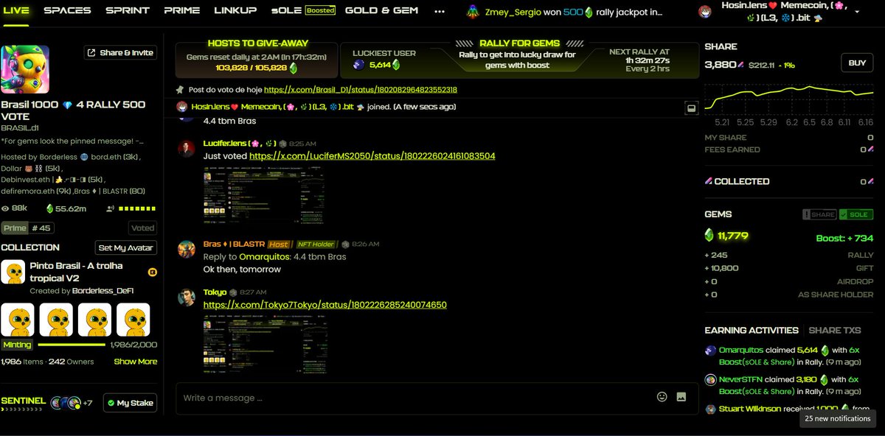Open Omarquitos avatar in earning activities

(x=710, y=351)
